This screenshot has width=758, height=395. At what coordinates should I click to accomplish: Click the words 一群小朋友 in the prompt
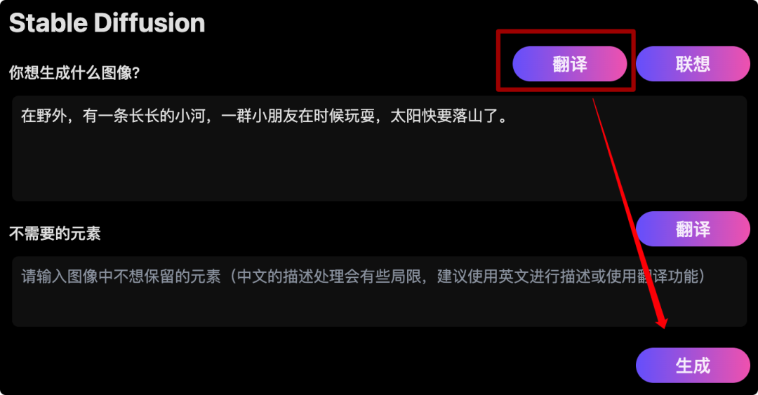coord(260,116)
